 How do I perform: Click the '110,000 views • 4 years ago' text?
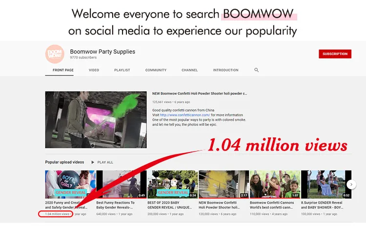pos(268,214)
